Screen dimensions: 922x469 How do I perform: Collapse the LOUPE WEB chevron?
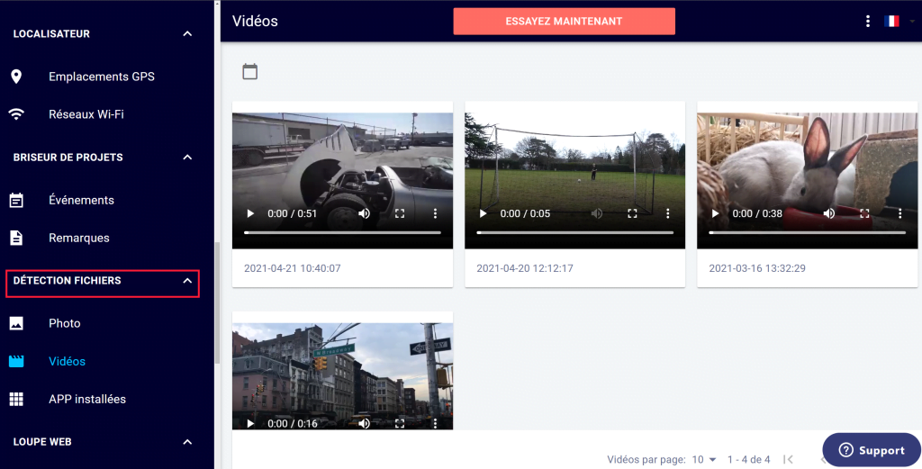pyautogui.click(x=187, y=442)
